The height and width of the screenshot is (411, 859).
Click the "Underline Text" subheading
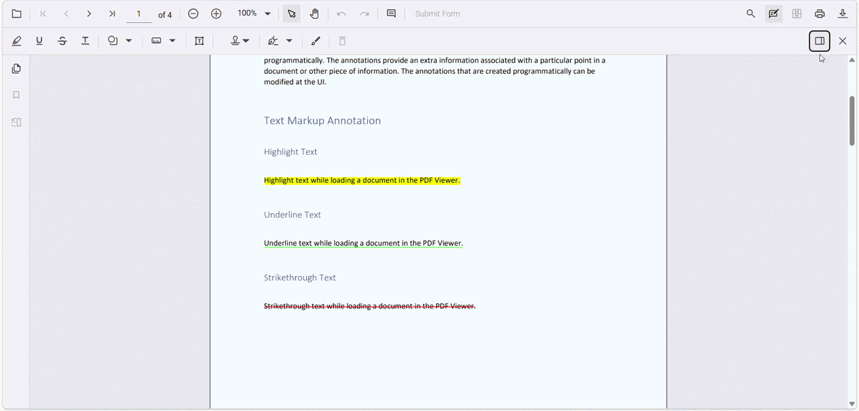coord(293,215)
